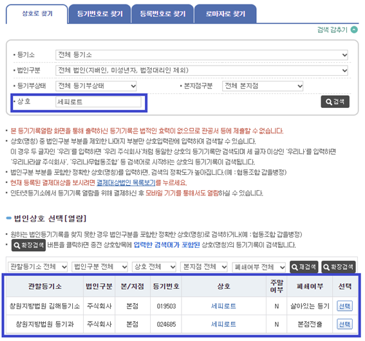Click 선택 button for 본점전출 row
The width and height of the screenshot is (365, 341).
(345, 324)
